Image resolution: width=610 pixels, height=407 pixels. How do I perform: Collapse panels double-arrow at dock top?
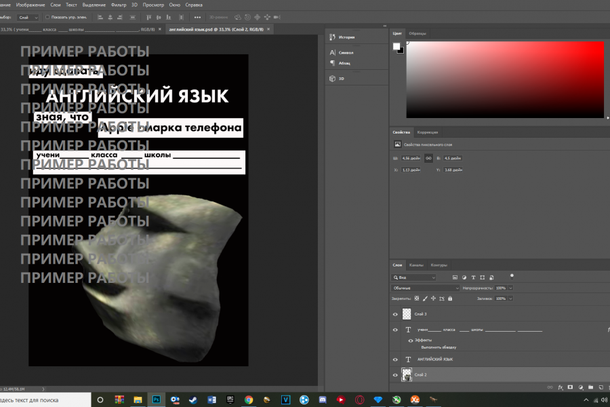click(385, 26)
